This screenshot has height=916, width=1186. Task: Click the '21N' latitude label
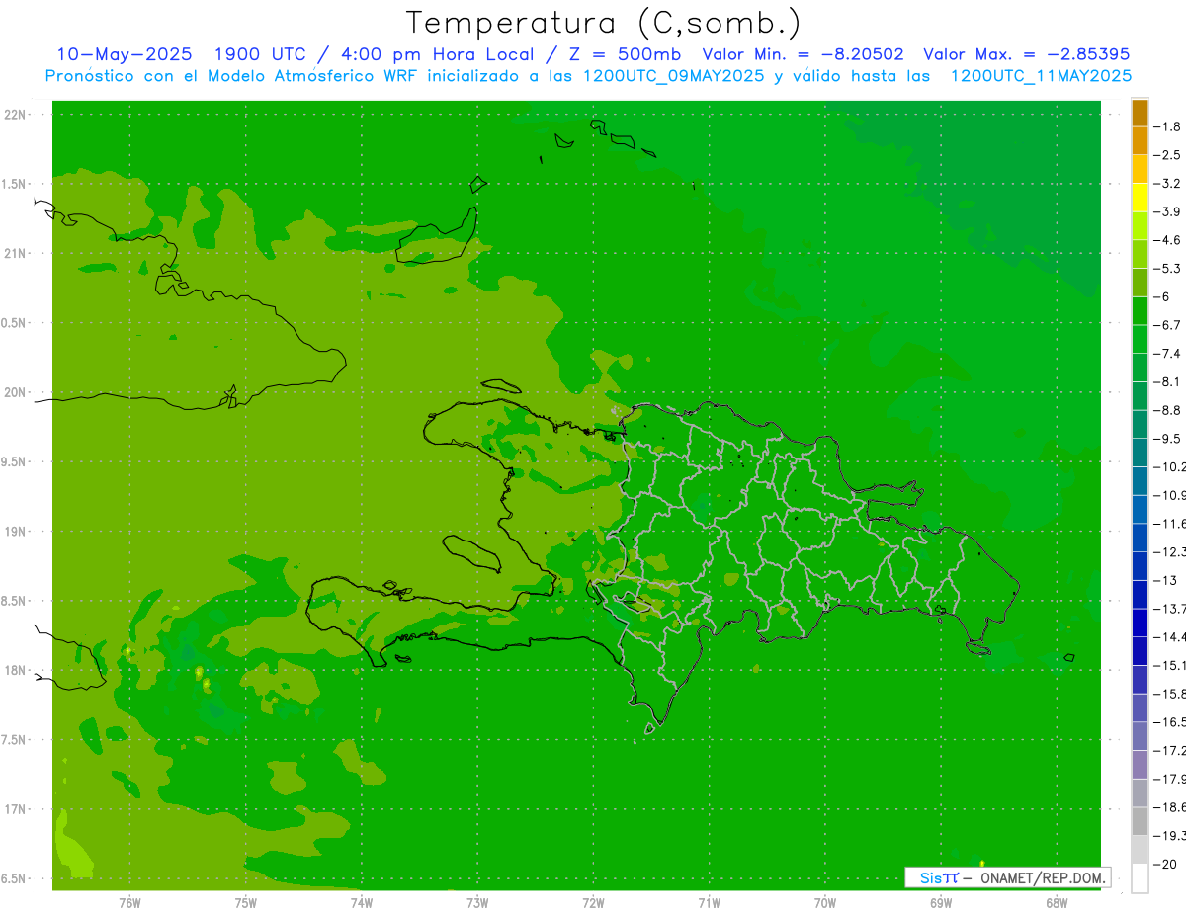[15, 253]
